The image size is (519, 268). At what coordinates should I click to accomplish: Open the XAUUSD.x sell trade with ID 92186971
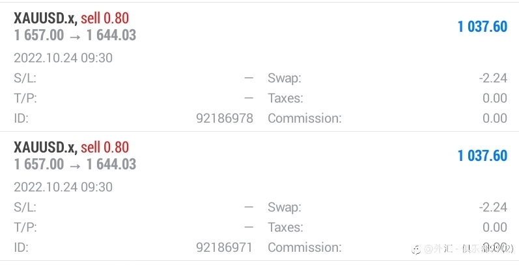[259, 196]
